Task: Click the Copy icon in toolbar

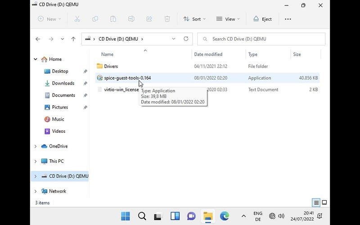Action: 95,19
